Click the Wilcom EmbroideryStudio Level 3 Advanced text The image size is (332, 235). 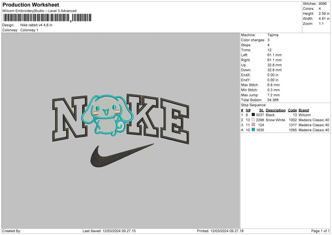39,11
